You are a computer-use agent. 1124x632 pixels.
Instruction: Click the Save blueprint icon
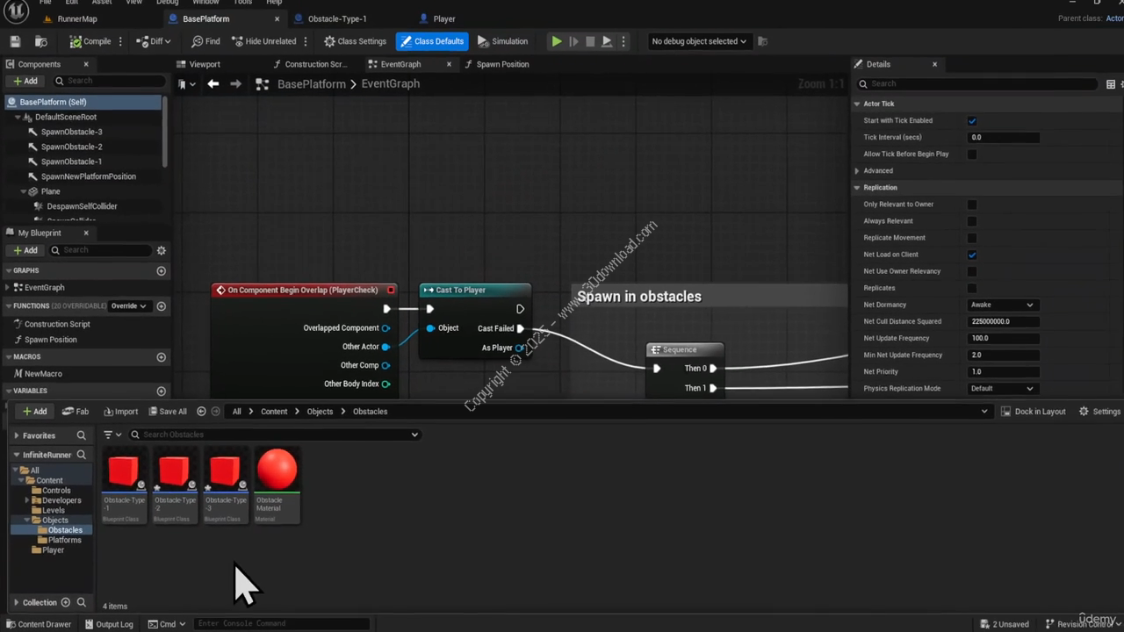click(15, 41)
